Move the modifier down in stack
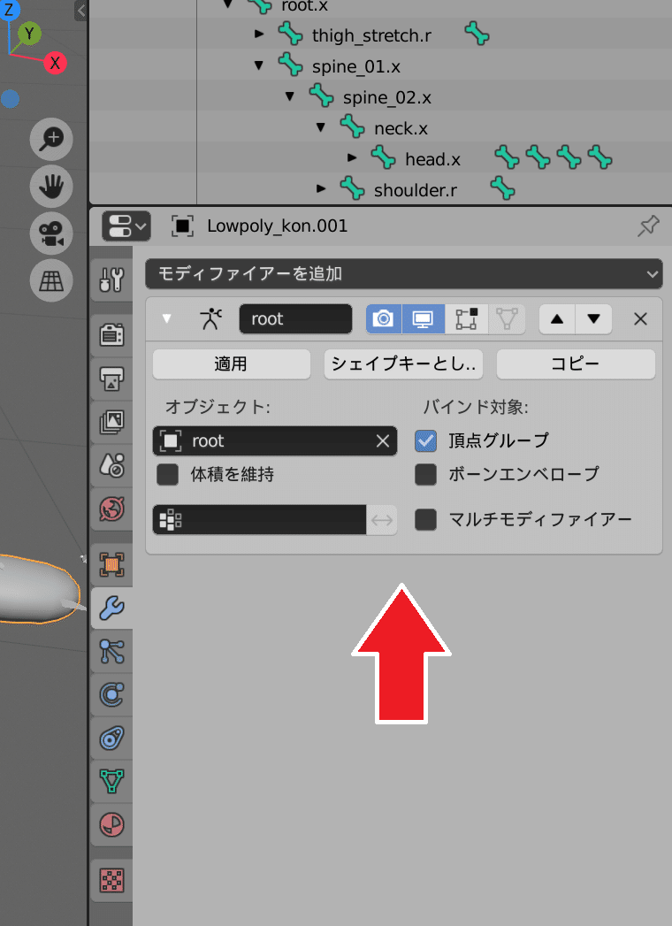 click(594, 319)
